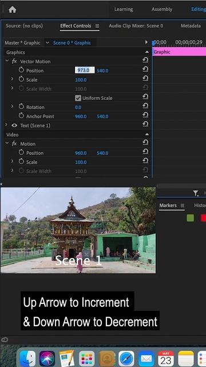Reset the Uniform Scale parameter in Vector Motion
Viewport: 206px width, 367px height.
point(145,97)
